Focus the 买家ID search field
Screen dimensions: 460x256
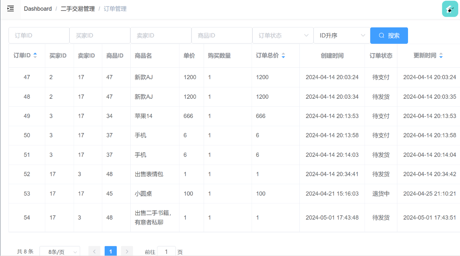[100, 35]
